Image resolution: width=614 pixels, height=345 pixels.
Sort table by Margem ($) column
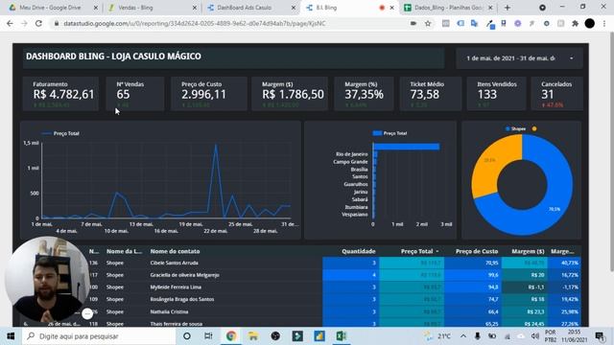(x=528, y=251)
